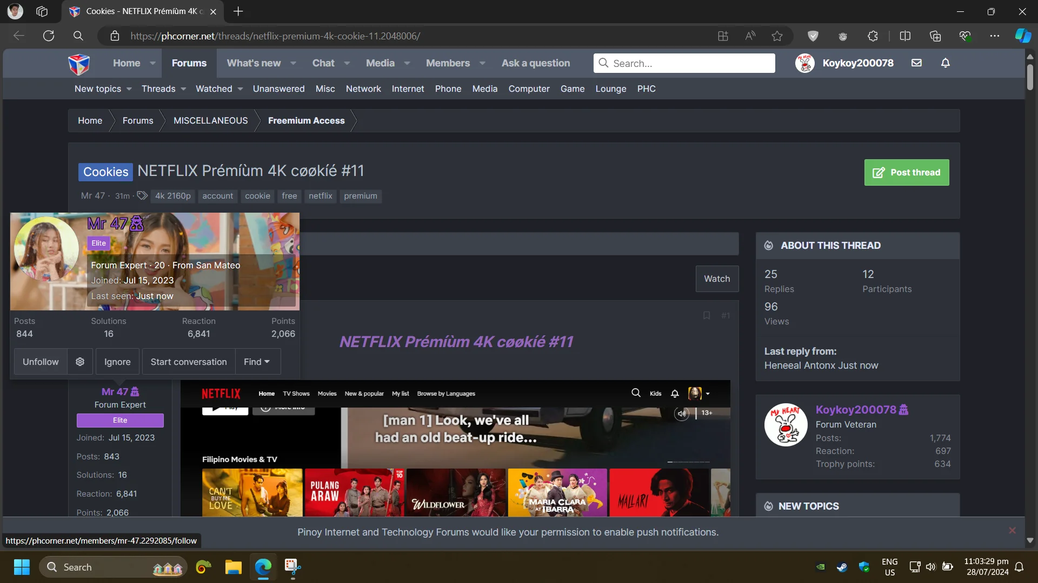Click the read aloud icon
This screenshot has height=583, width=1038.
(x=750, y=36)
